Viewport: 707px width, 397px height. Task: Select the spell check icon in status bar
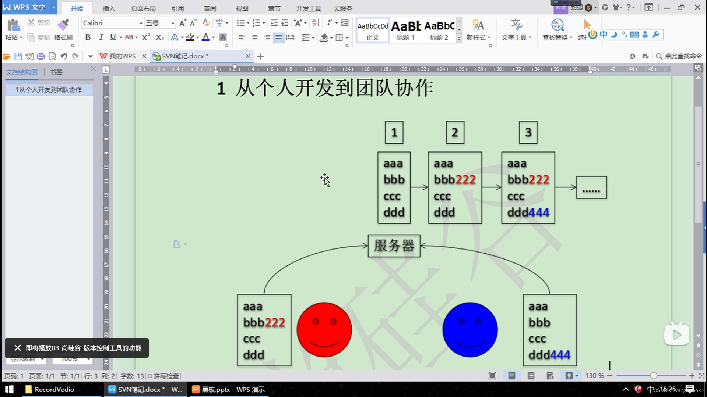pyautogui.click(x=149, y=376)
